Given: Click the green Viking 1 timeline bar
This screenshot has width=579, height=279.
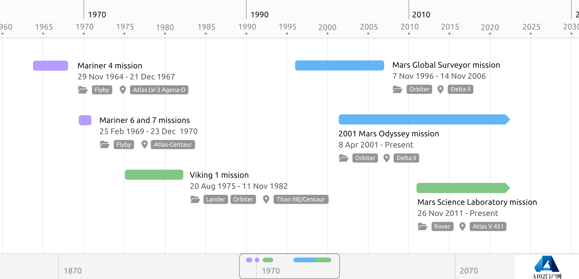Looking at the screenshot, I should point(154,175).
